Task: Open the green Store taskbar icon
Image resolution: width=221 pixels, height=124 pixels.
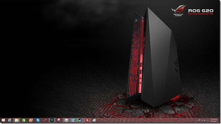Action: pyautogui.click(x=24, y=120)
